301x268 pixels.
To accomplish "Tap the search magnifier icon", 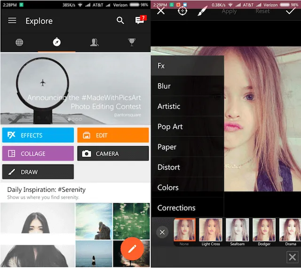I will coord(120,20).
